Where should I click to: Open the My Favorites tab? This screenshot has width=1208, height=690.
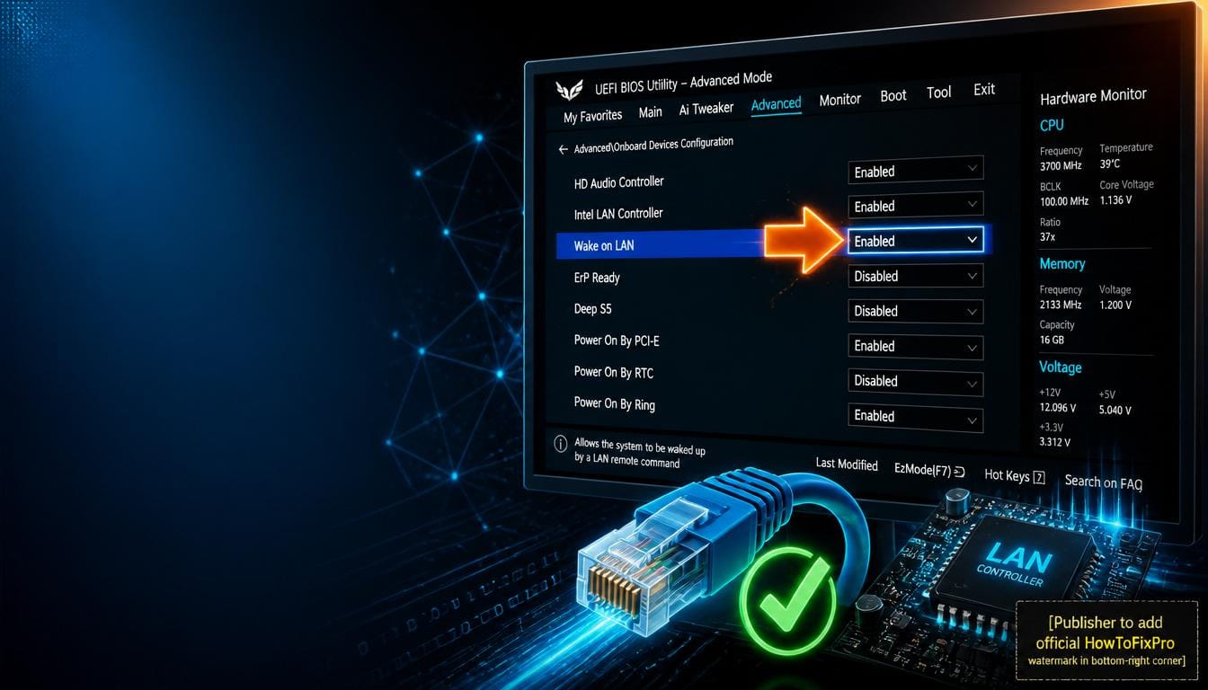(592, 116)
